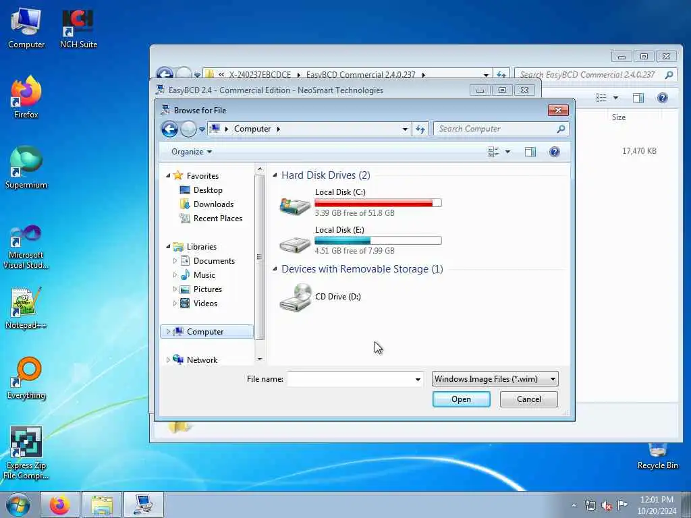Click Computer in the address bar path
Viewport: 691px width, 518px height.
coord(252,129)
